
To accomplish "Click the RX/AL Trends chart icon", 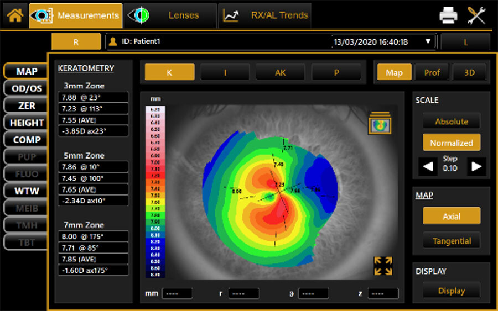I will click(230, 15).
